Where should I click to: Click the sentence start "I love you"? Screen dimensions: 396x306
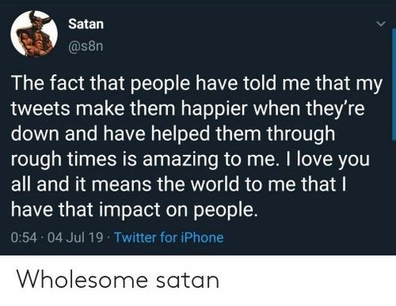[327, 159]
